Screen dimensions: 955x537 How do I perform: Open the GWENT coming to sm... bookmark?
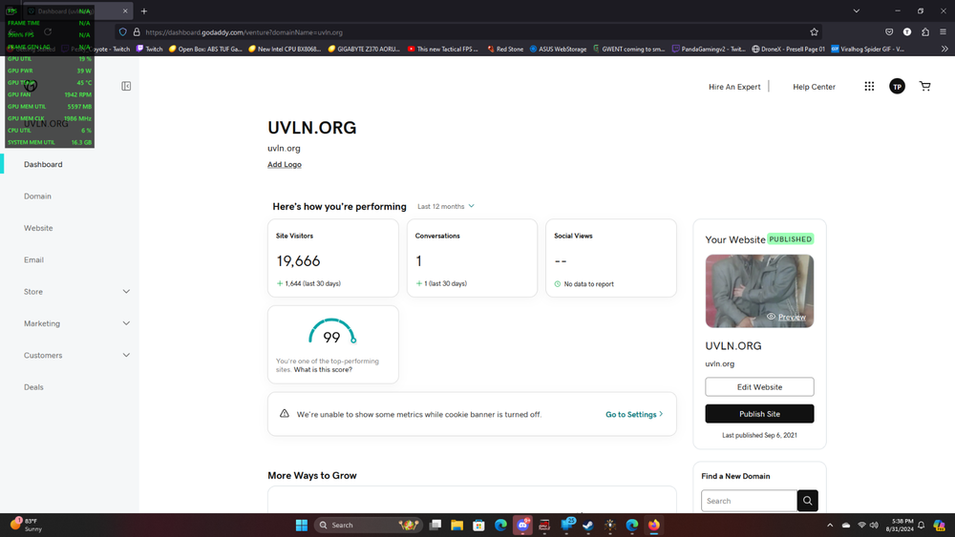click(629, 50)
